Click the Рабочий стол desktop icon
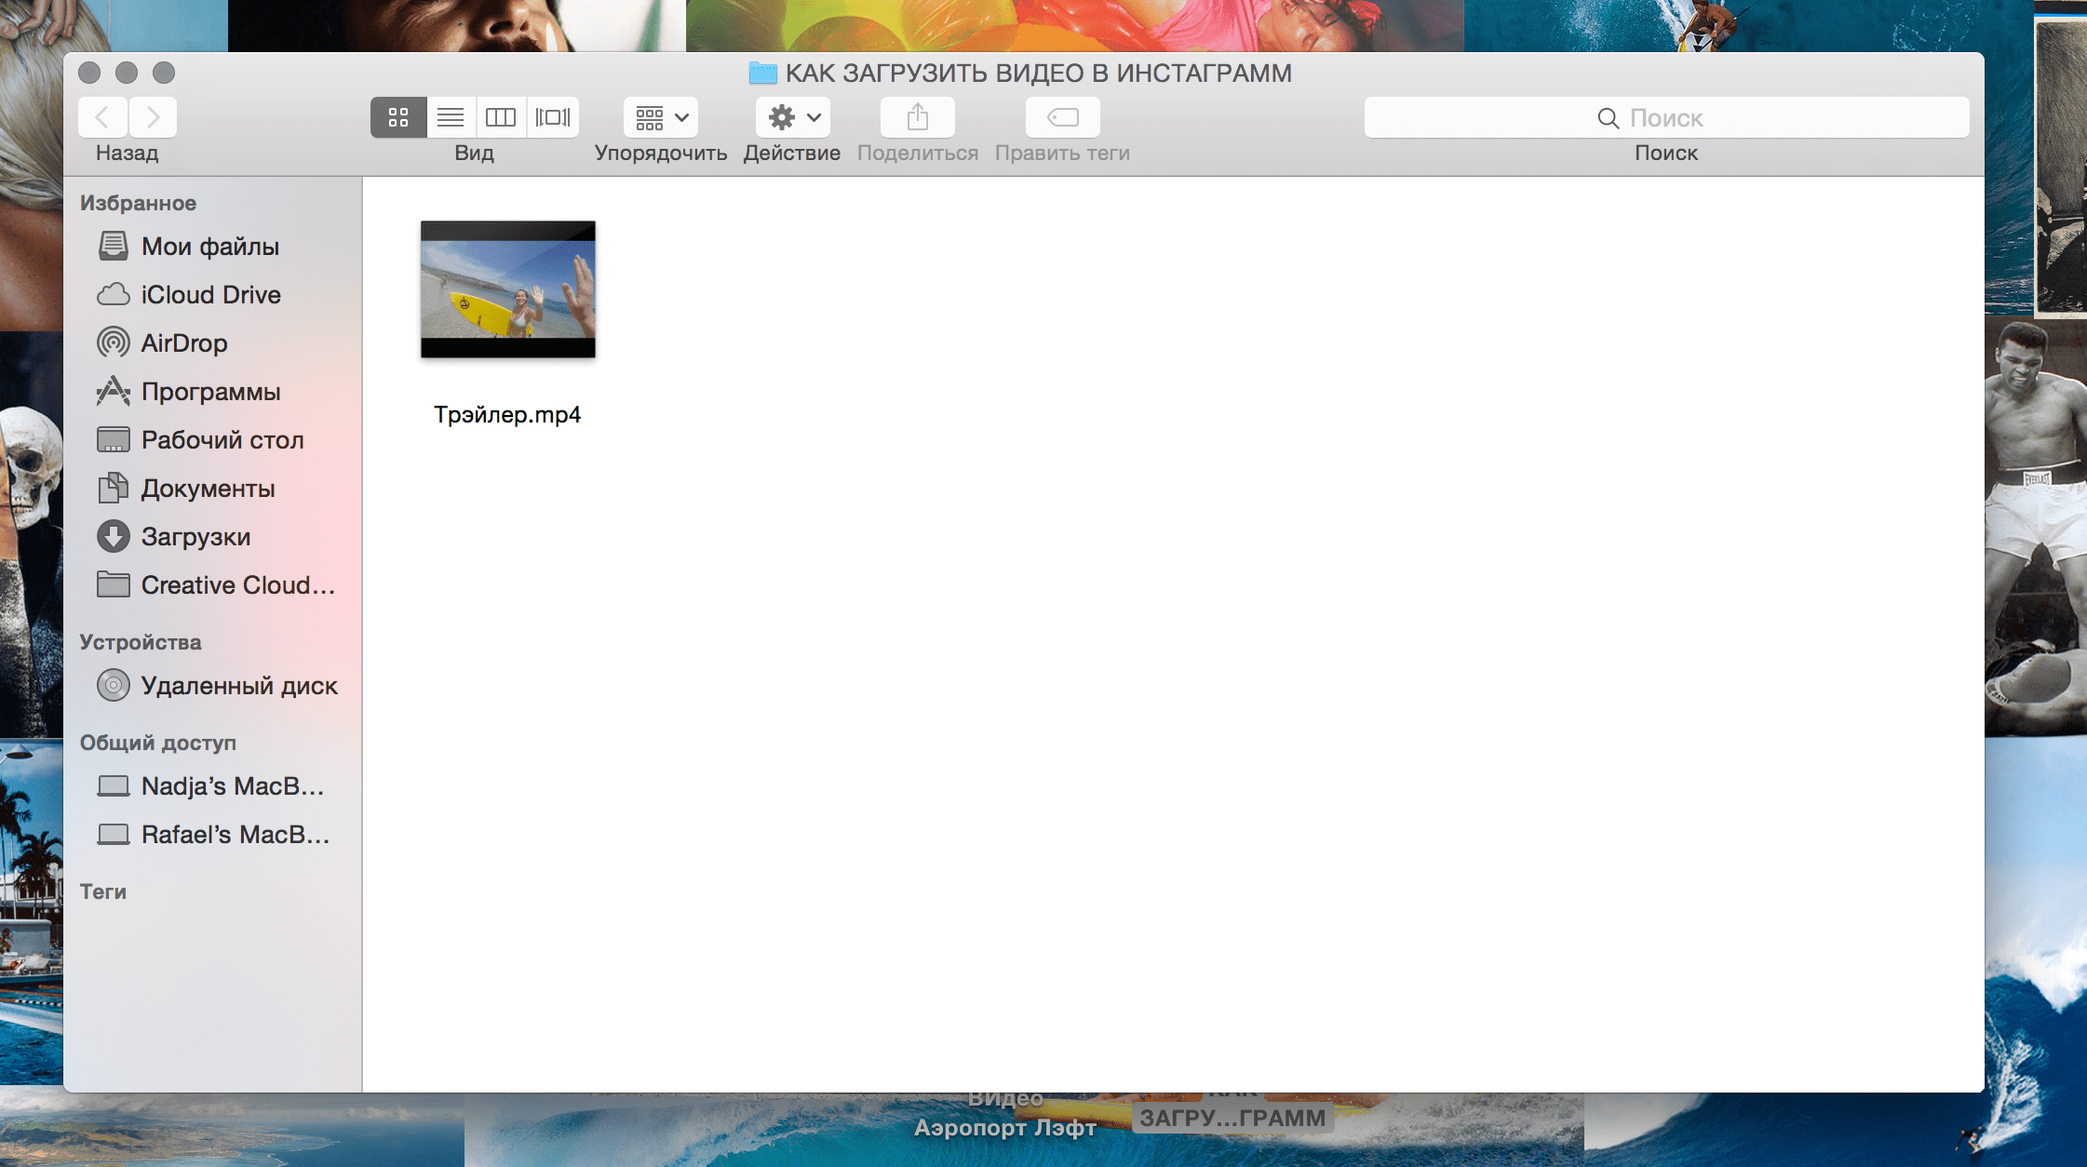Screen dimensions: 2087x1167 coord(114,439)
